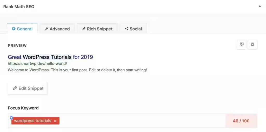Click the pin icon on Rich Snippet tab
Image resolution: width=266 pixels, height=132 pixels.
click(x=84, y=29)
